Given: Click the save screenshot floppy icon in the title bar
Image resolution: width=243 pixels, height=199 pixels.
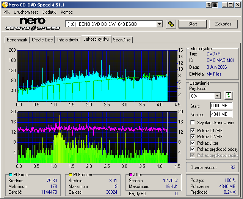Looking at the screenshot, I should [215, 5].
